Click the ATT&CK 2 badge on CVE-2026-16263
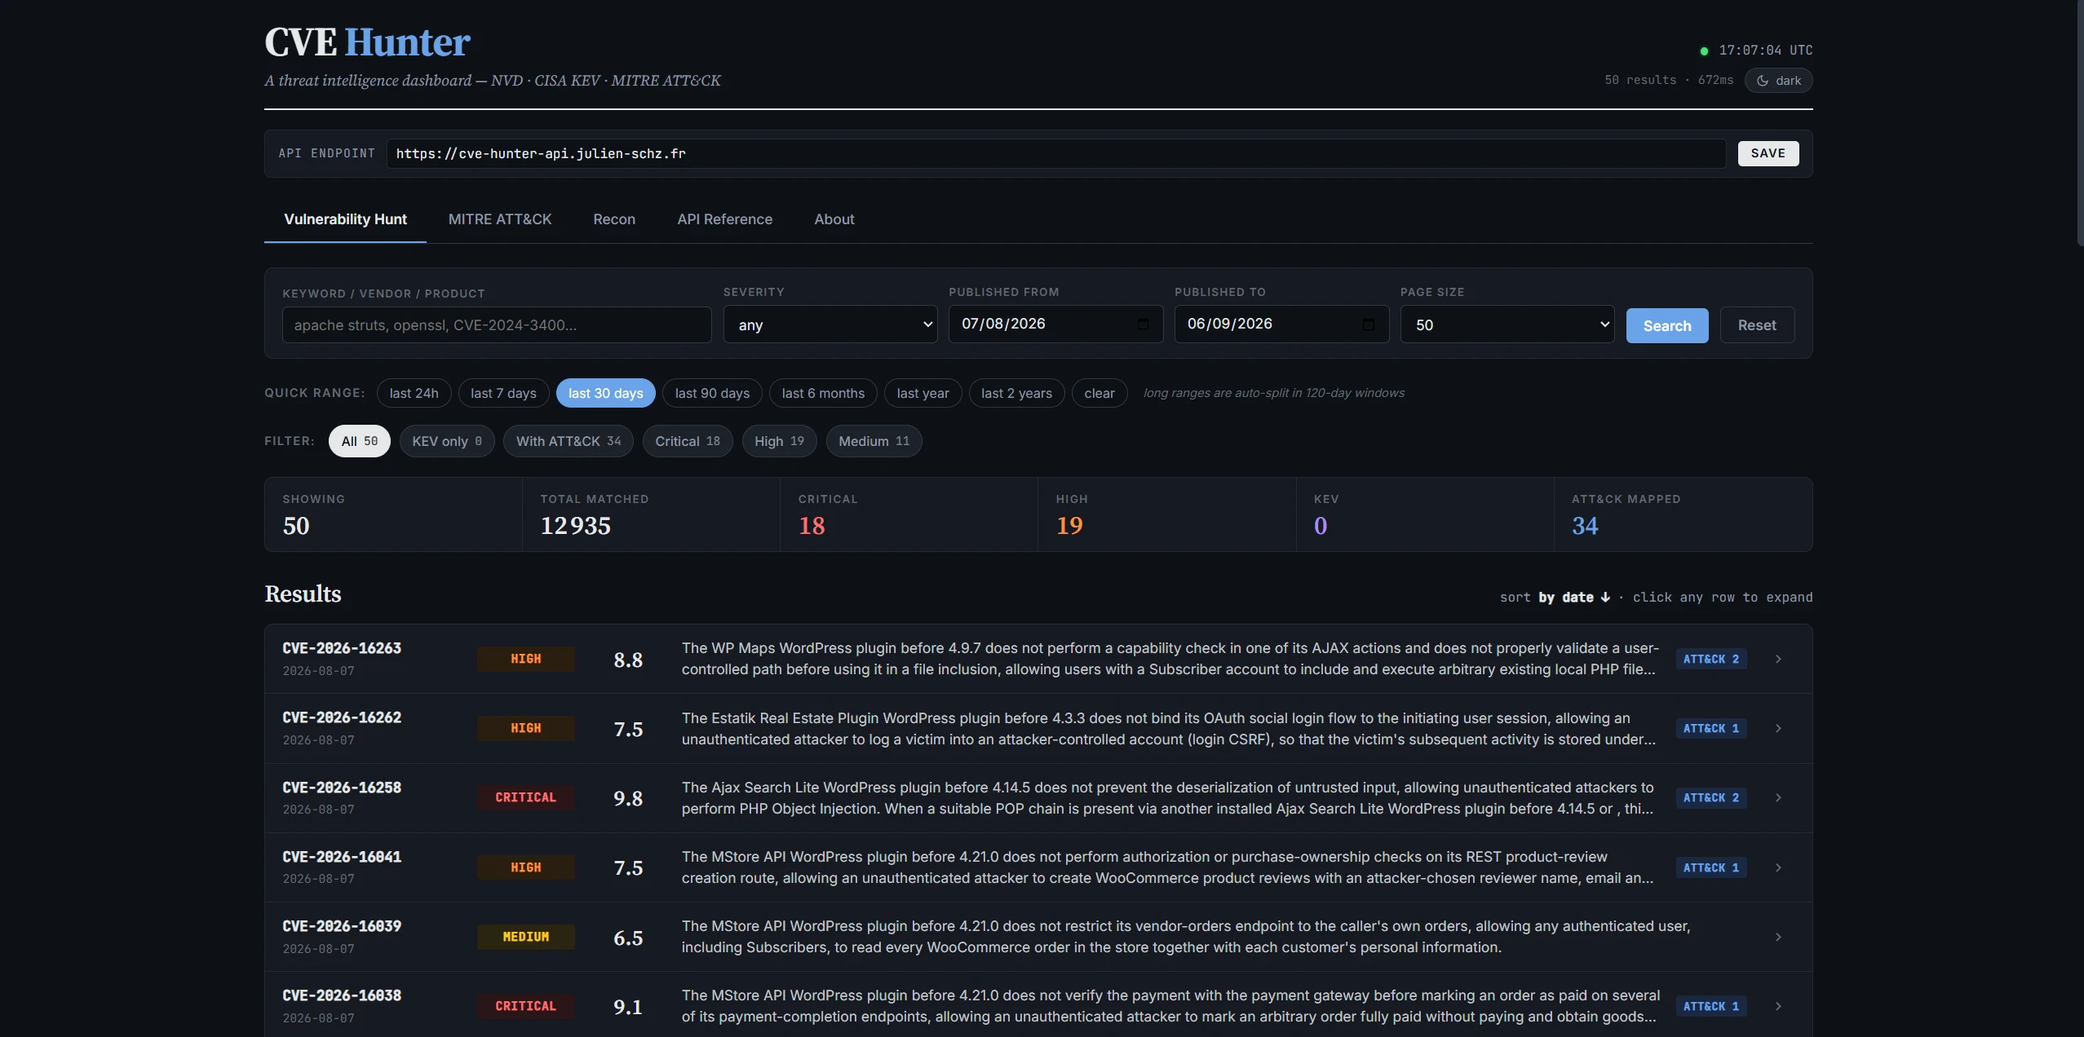This screenshot has height=1037, width=2084. click(x=1711, y=659)
